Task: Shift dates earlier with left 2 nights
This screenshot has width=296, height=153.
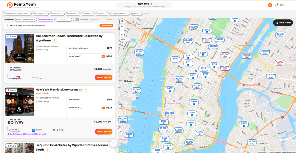Action: (x=94, y=20)
